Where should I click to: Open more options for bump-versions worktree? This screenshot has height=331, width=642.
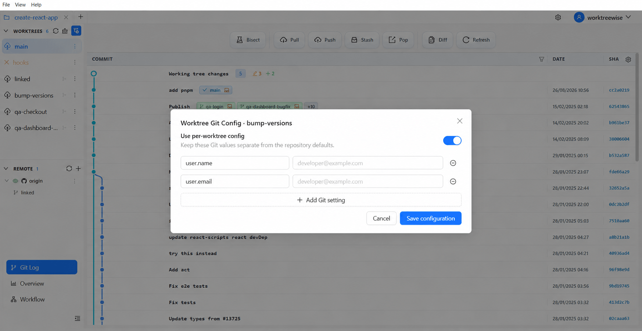click(75, 95)
